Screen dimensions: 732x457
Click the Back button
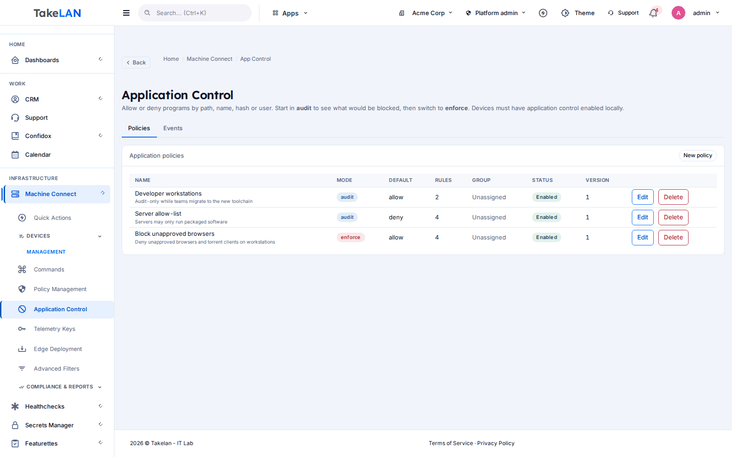[136, 63]
